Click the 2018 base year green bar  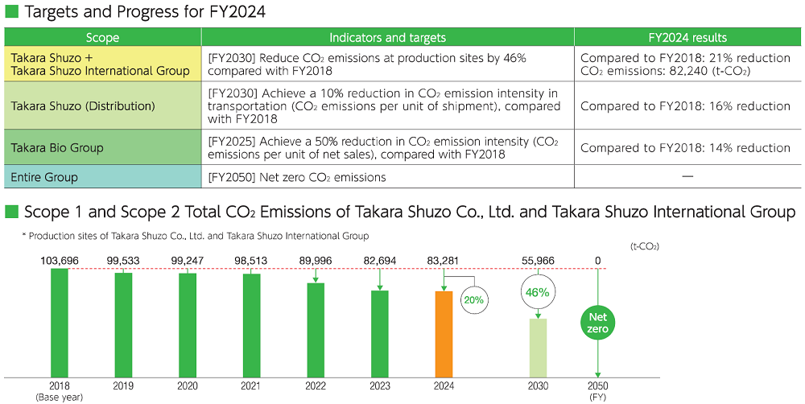point(60,322)
